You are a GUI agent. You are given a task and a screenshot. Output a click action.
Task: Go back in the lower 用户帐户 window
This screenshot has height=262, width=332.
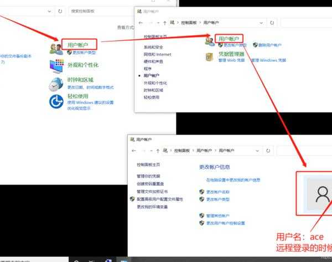[134, 151]
